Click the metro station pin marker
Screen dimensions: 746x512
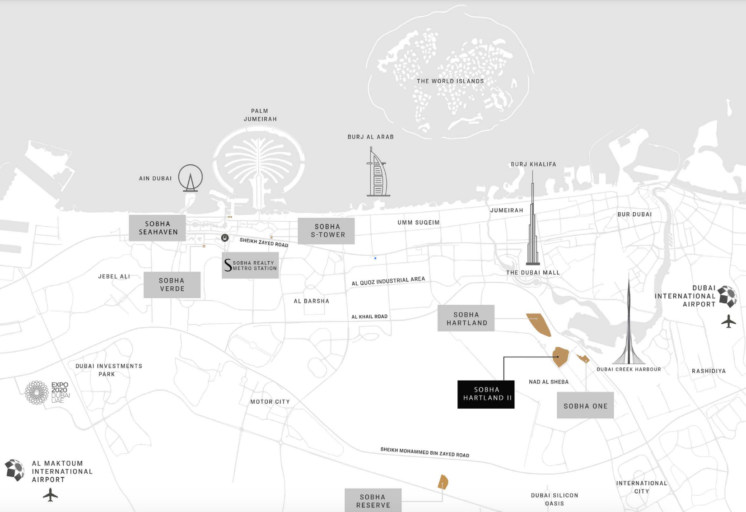coord(225,238)
